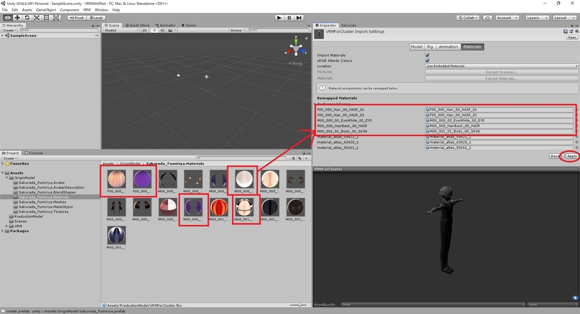
Task: Open Hierarchy Create dropdown
Action: click(x=10, y=30)
